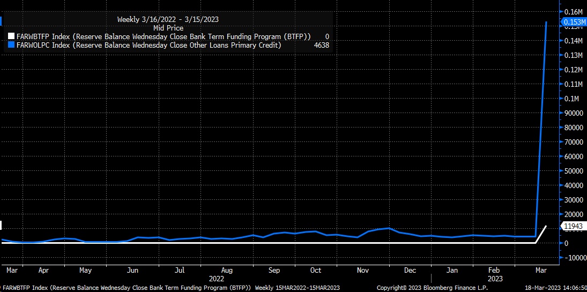Click the white FARWBTFP legend color swatch
Image resolution: width=587 pixels, height=292 pixels.
coord(12,37)
